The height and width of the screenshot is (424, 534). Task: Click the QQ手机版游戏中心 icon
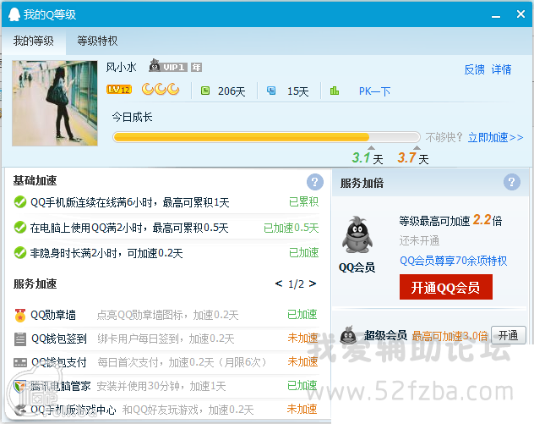pos(20,409)
